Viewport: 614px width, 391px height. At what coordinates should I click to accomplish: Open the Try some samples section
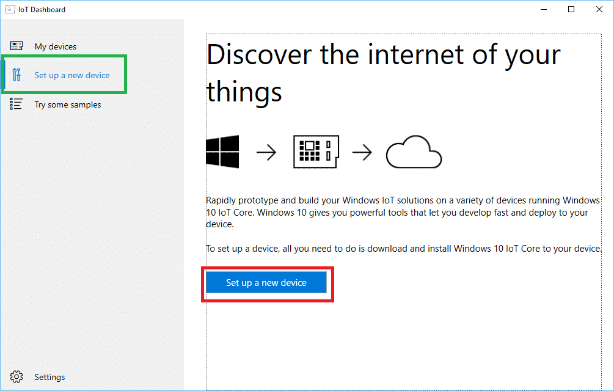tap(67, 104)
